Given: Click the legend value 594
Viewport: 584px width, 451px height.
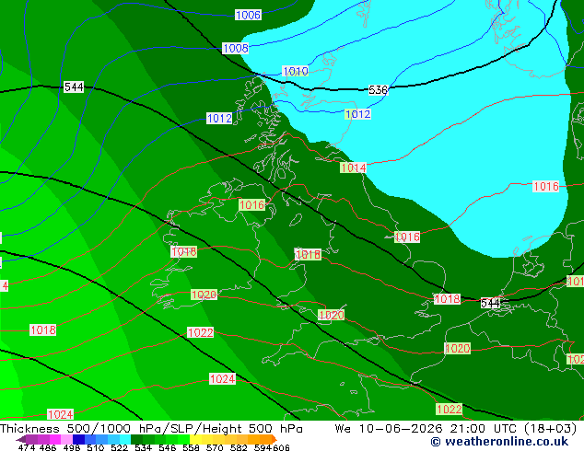Looking at the screenshot, I should (x=263, y=447).
